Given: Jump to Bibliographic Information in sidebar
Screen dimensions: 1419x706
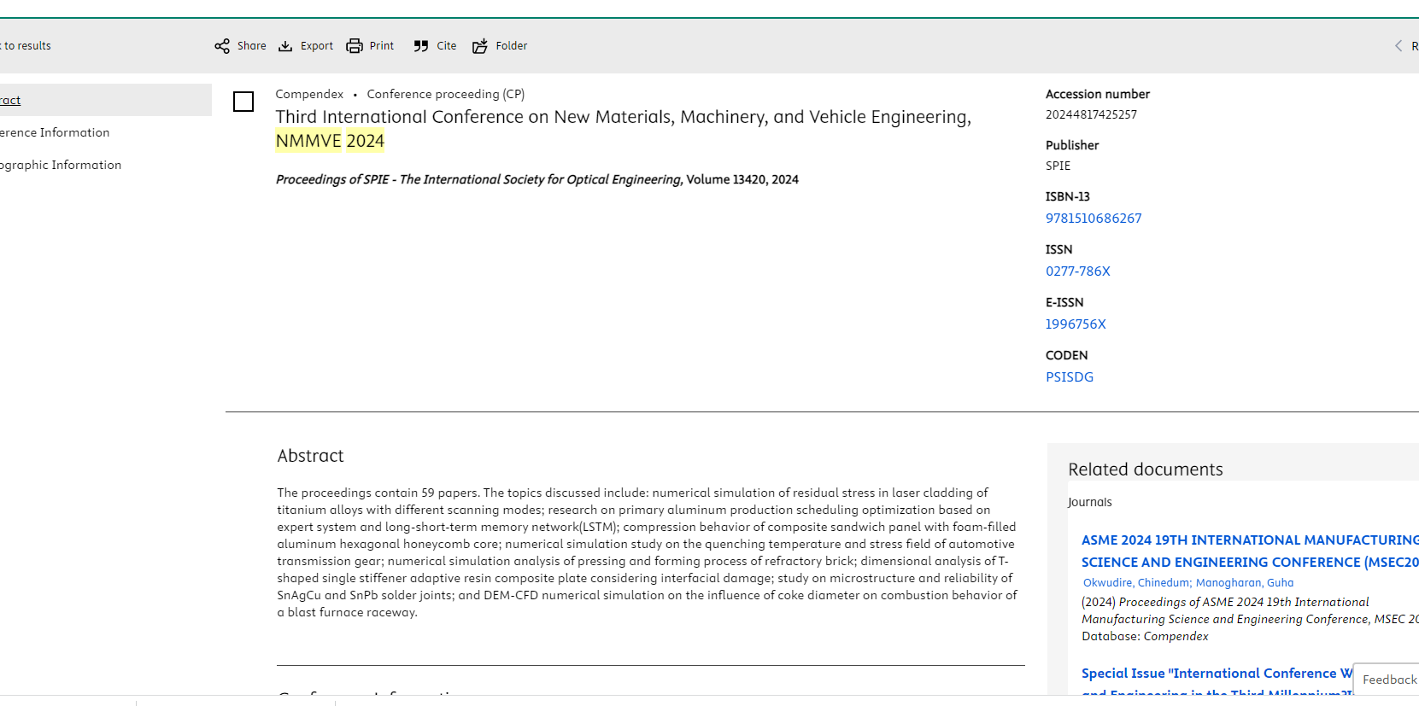Looking at the screenshot, I should coord(60,165).
